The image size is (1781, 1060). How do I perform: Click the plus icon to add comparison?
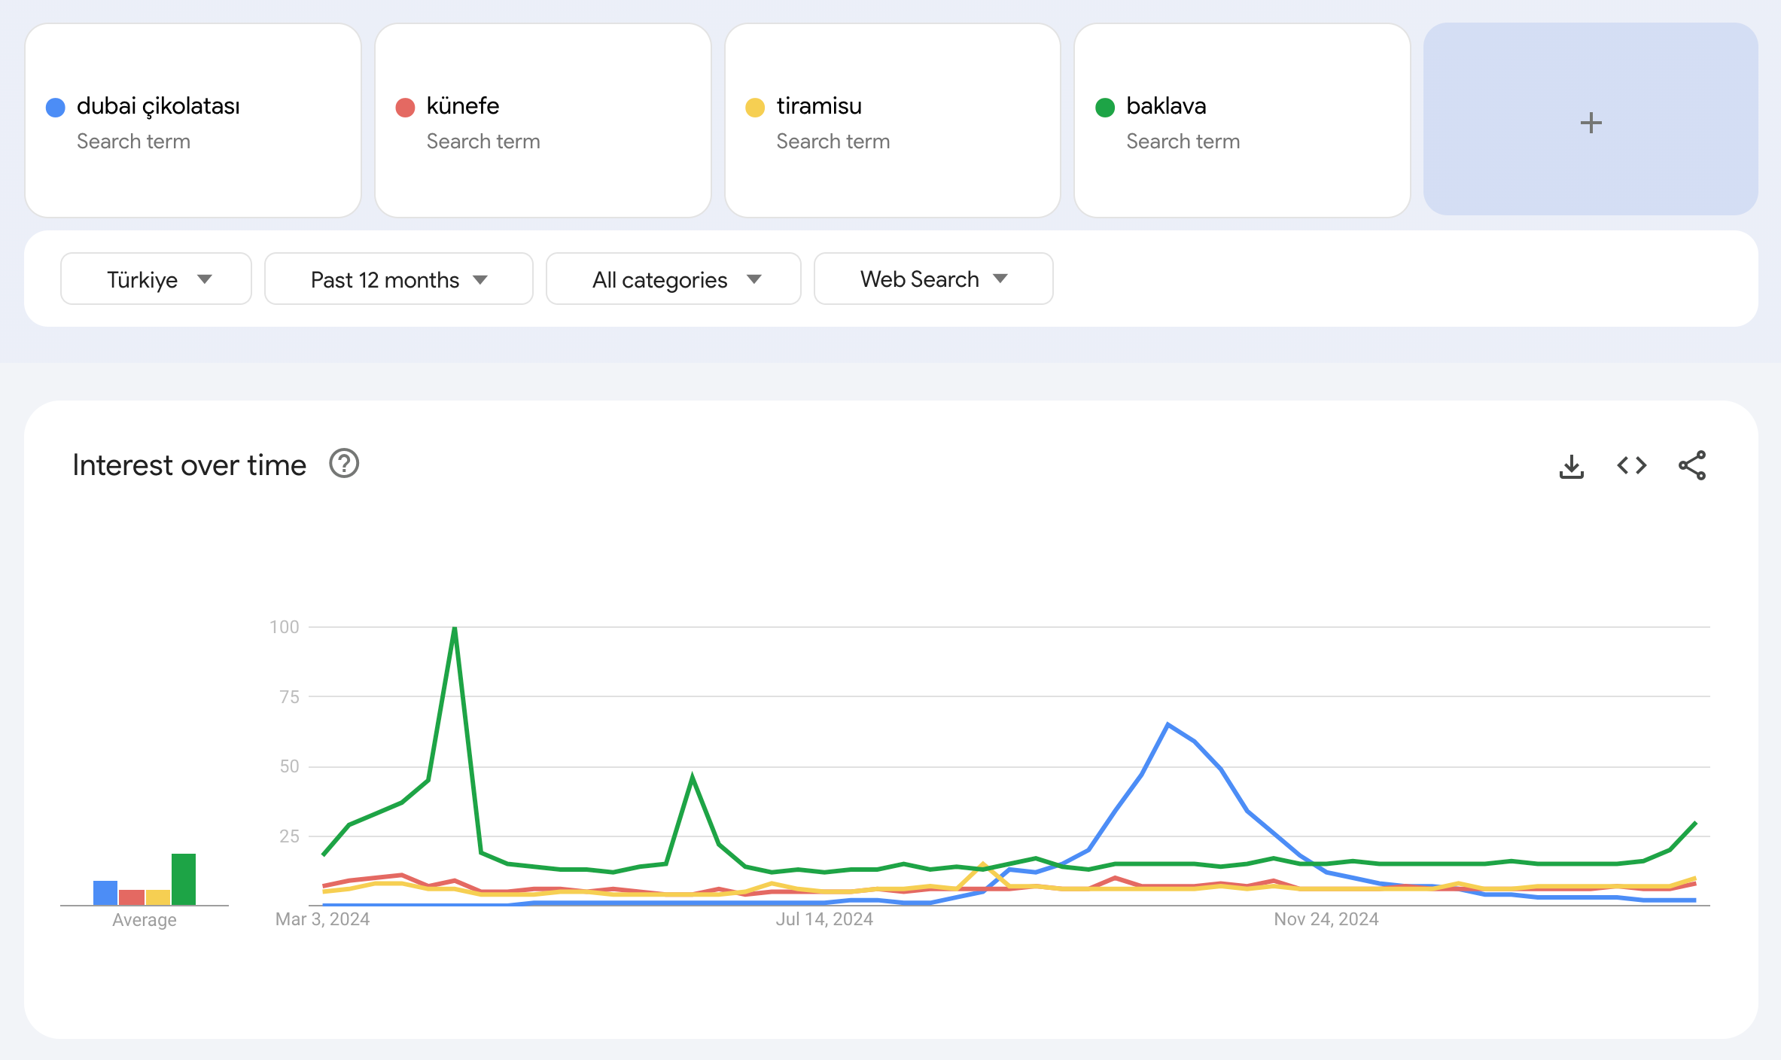point(1591,123)
